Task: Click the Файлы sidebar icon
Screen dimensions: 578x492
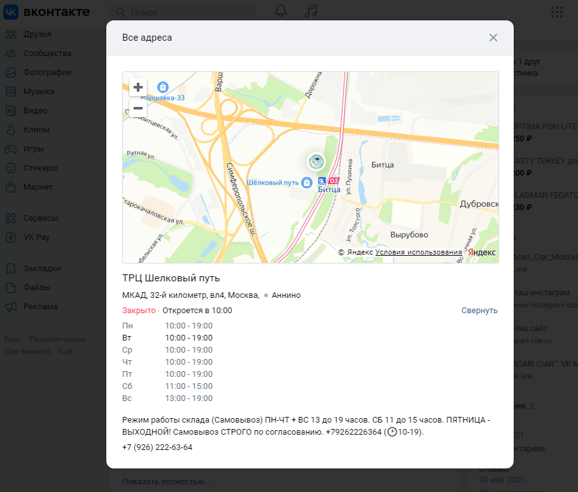Action: coord(11,288)
